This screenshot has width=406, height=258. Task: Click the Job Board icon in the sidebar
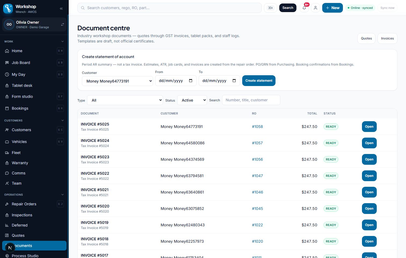(x=7, y=63)
